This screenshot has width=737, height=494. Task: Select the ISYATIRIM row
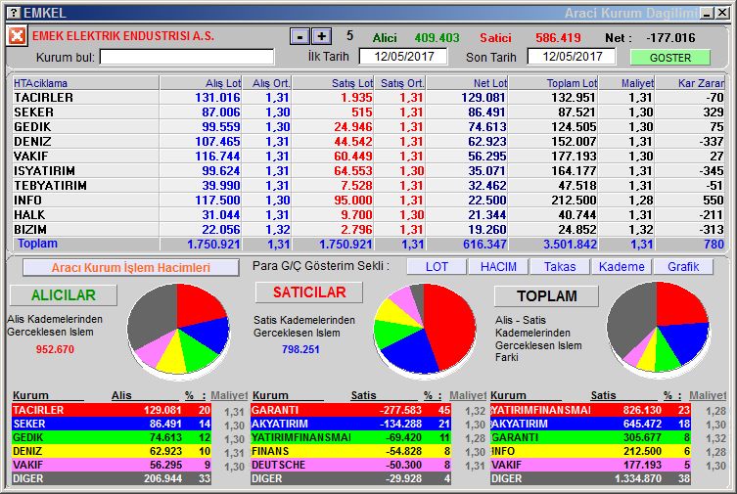click(368, 171)
